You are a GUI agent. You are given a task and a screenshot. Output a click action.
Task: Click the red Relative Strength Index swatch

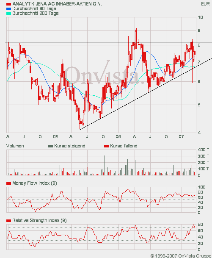(x=9, y=221)
